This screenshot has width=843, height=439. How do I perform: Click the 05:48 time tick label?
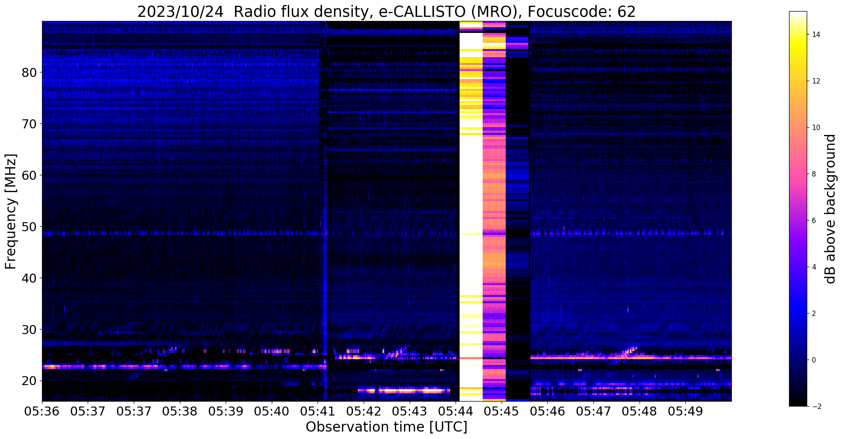tap(640, 411)
